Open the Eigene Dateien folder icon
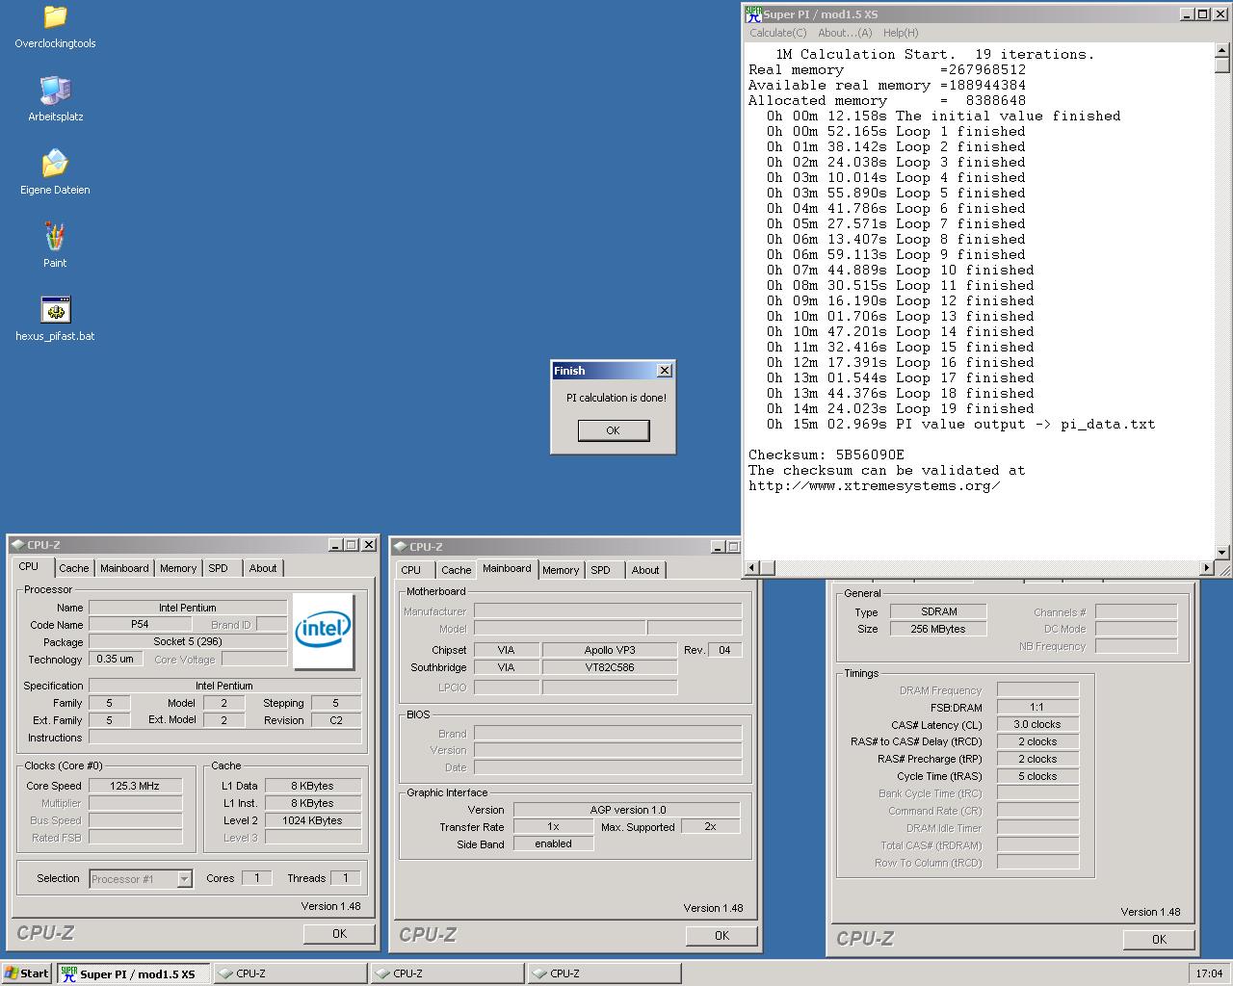 coord(55,172)
